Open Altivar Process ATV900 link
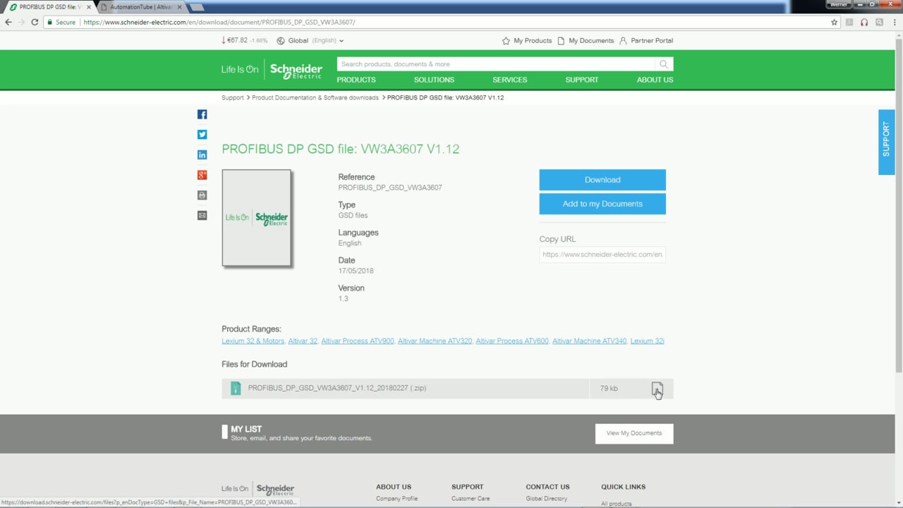 (358, 341)
